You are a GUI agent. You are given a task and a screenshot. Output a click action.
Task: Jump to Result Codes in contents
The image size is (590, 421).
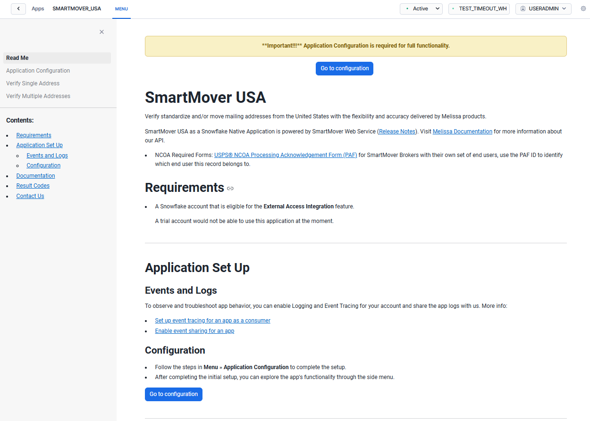(33, 186)
